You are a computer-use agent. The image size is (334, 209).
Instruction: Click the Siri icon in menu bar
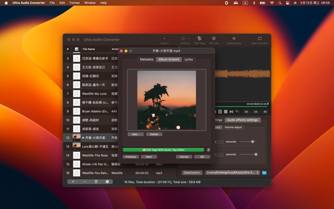tap(295, 3)
